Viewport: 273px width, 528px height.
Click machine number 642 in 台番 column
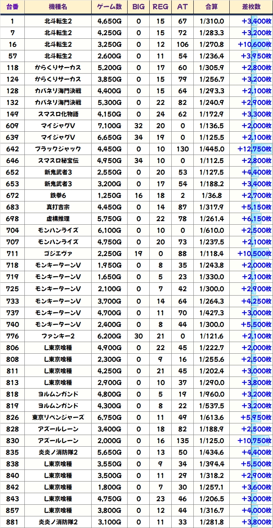pyautogui.click(x=12, y=149)
